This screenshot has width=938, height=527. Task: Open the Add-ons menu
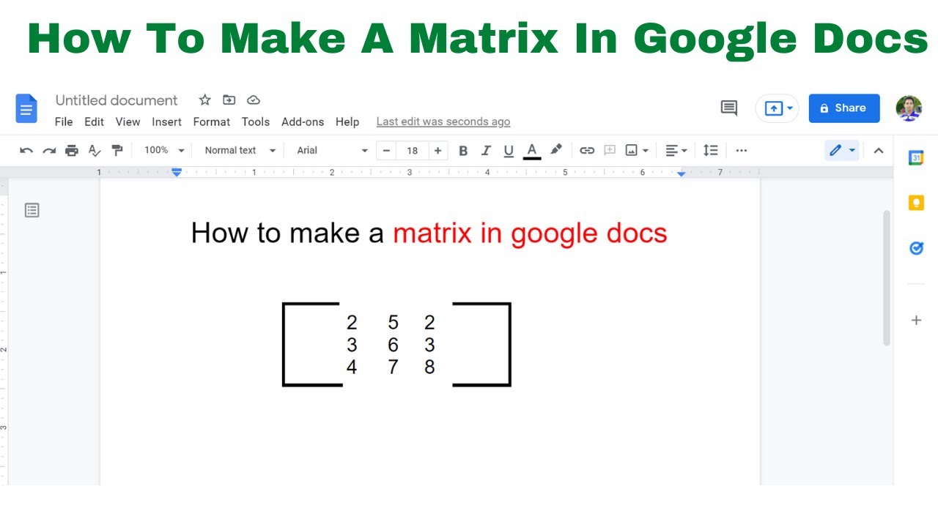(303, 122)
